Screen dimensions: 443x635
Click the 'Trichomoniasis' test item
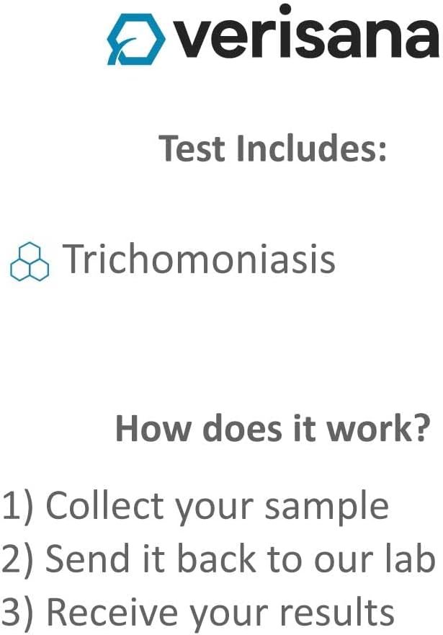[x=199, y=259]
